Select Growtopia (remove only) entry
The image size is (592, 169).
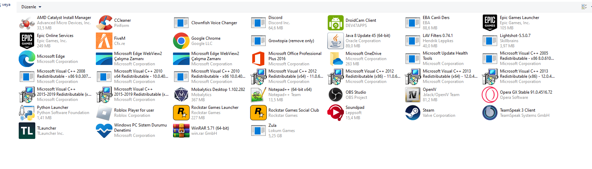[x=283, y=41]
